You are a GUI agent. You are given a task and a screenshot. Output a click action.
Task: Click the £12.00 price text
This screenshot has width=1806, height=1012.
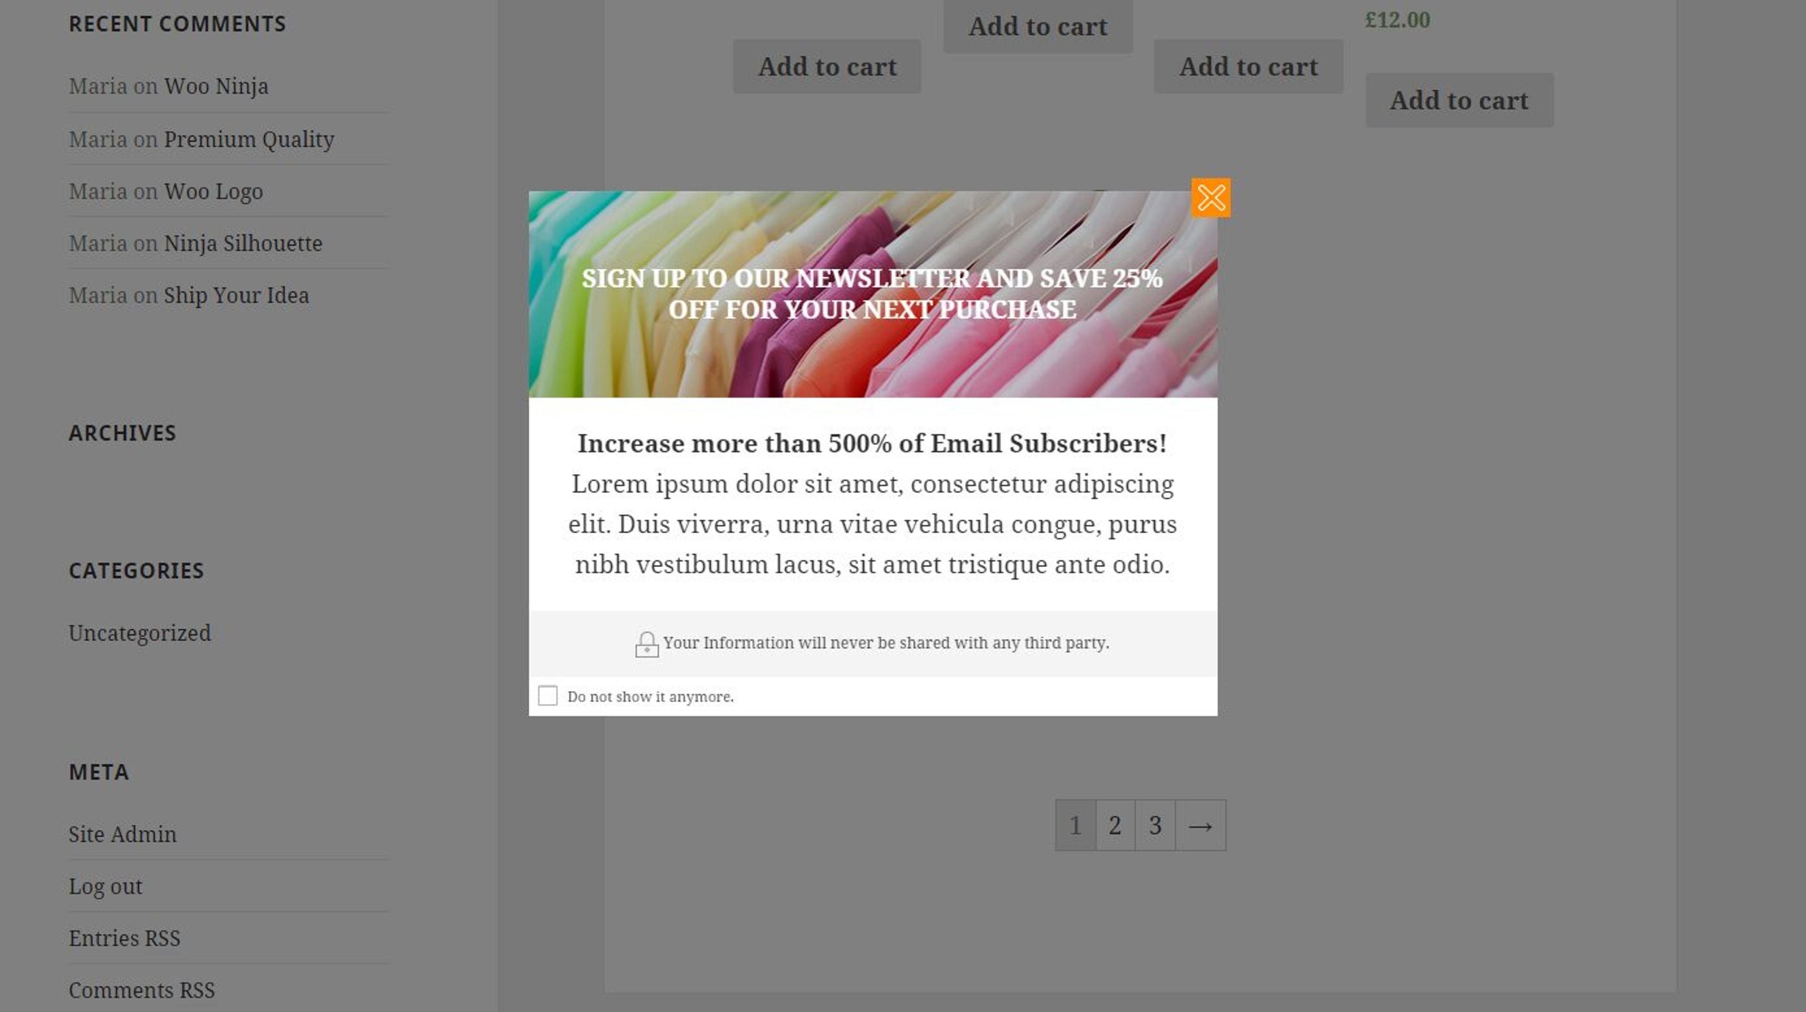(x=1397, y=20)
